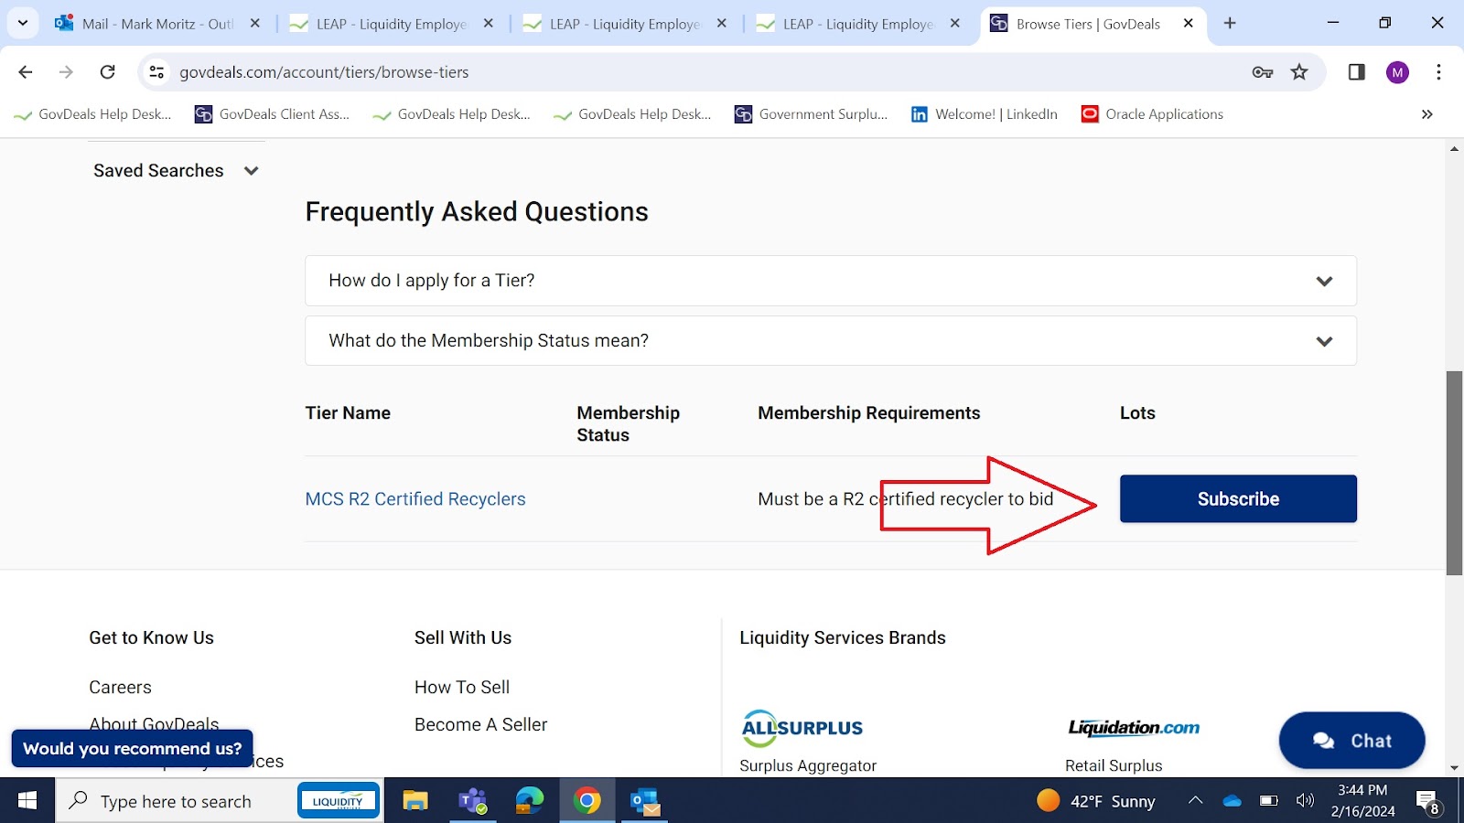View site information icon in address bar
1464x823 pixels.
[x=156, y=72]
